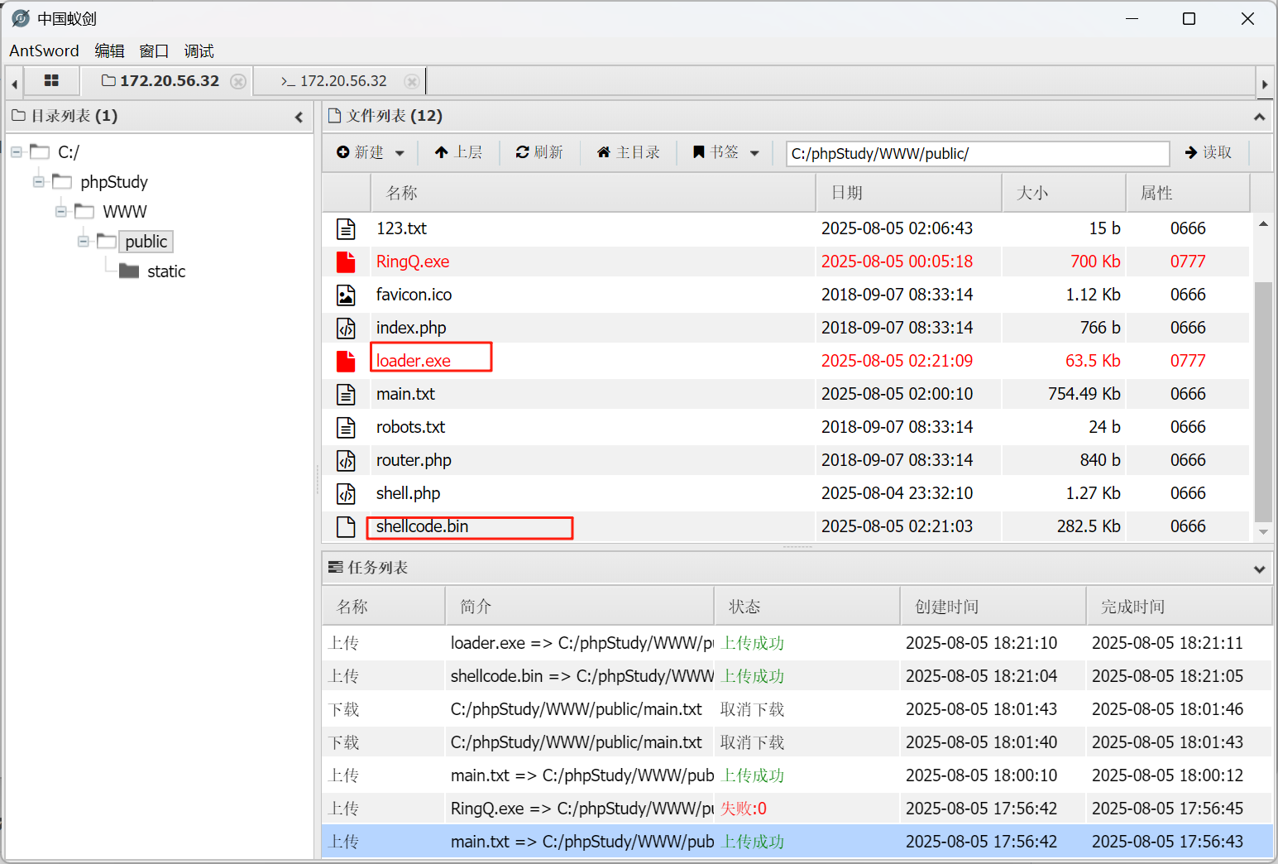Click the red RingQ.exe file icon
This screenshot has height=864, width=1278.
point(346,262)
